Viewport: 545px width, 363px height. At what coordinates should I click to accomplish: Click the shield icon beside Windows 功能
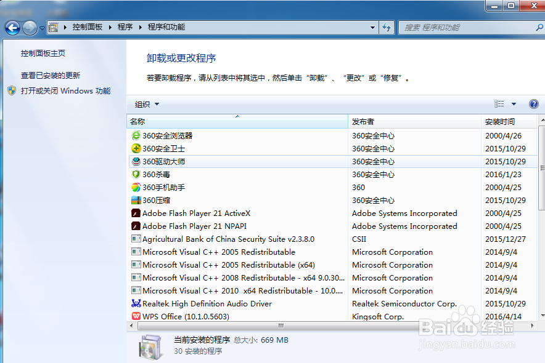(12, 91)
